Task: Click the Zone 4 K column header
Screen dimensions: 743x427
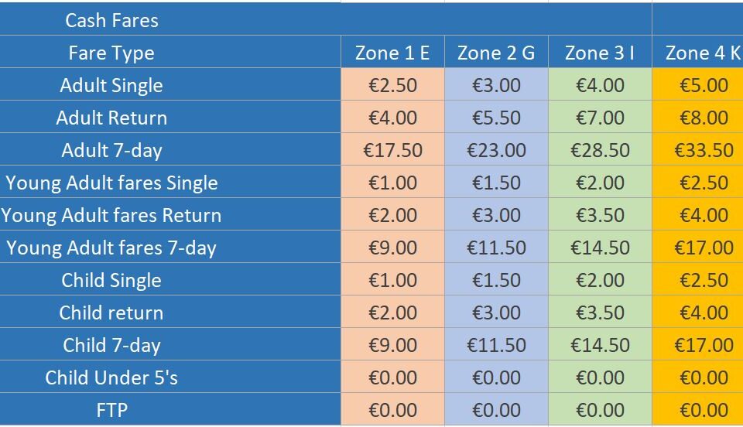Action: 697,53
